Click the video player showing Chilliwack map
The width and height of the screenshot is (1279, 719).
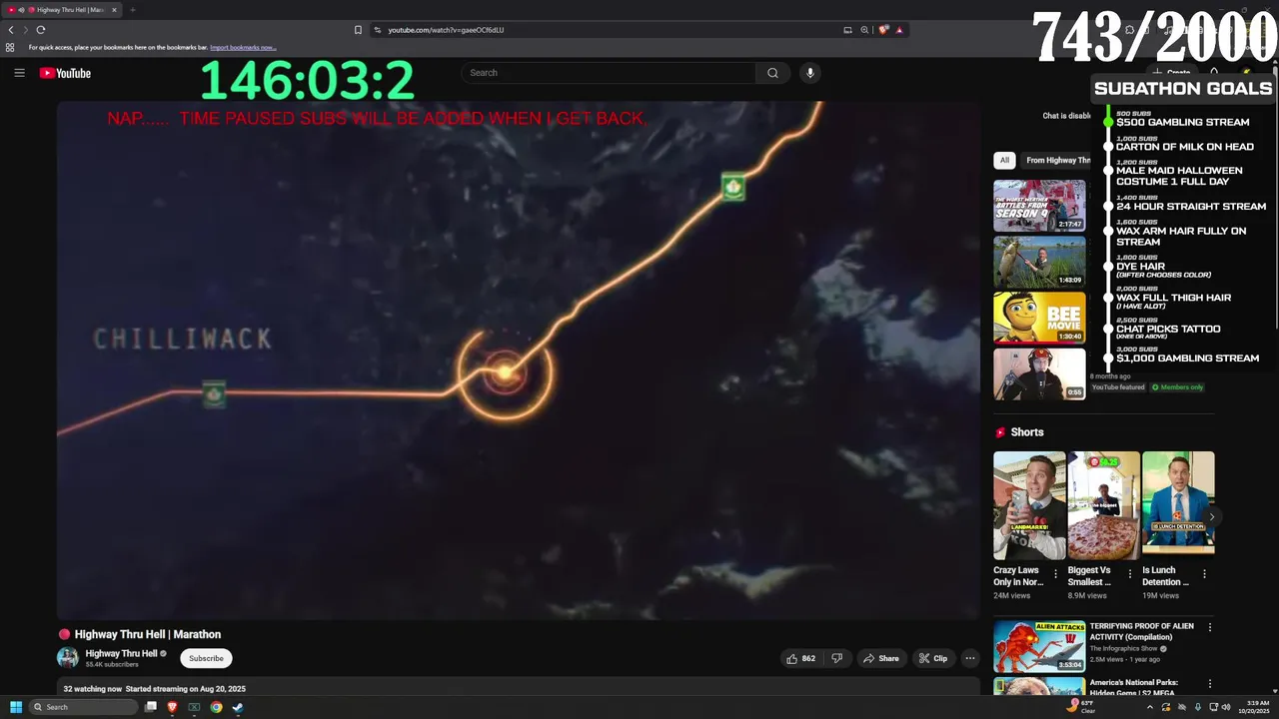[518, 359]
